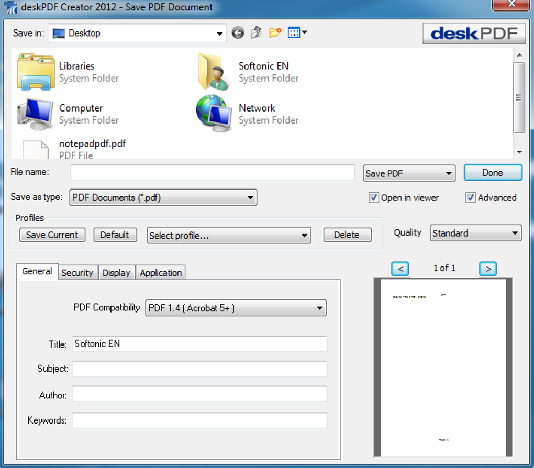Click the Author input field
This screenshot has width=534, height=468.
click(199, 394)
